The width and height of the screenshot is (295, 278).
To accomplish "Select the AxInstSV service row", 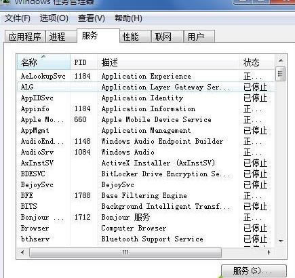I will [146, 163].
